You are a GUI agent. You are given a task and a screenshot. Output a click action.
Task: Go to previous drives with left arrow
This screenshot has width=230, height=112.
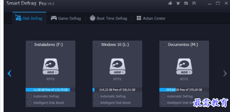[10, 73]
